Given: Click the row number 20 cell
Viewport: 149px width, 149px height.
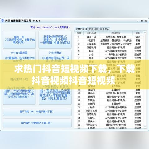Looking at the screenshot, I should (x=79, y=104).
